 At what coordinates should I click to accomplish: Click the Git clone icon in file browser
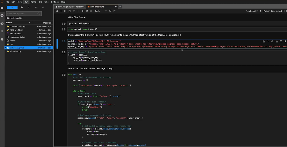[43, 7]
